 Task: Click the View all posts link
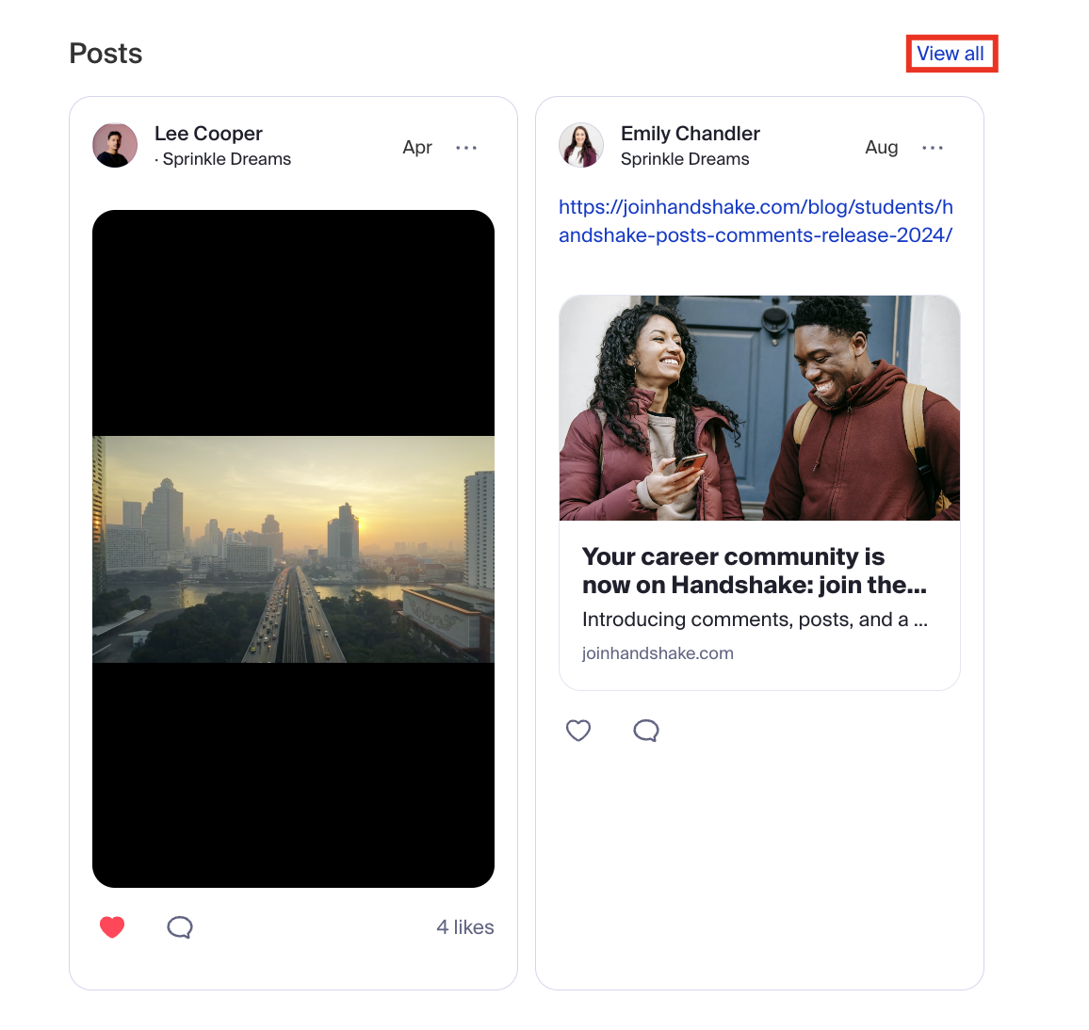951,54
